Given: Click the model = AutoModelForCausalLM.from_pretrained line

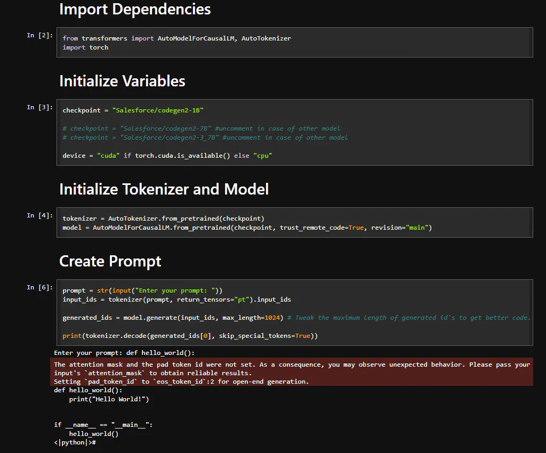Looking at the screenshot, I should coord(247,228).
